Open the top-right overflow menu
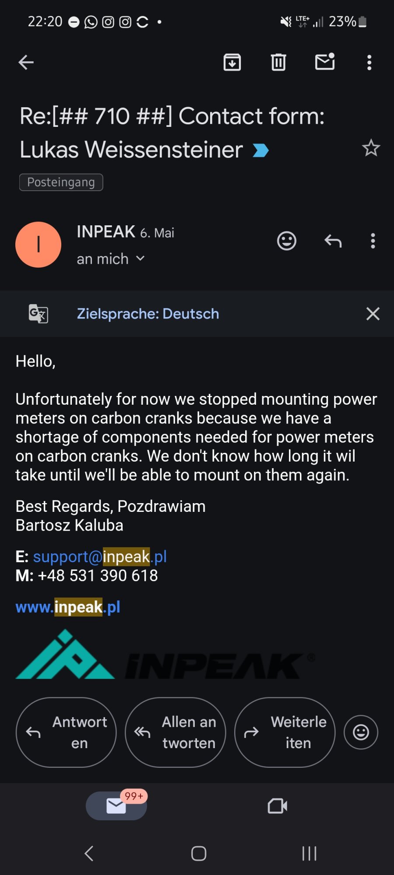394x875 pixels. pos(369,63)
